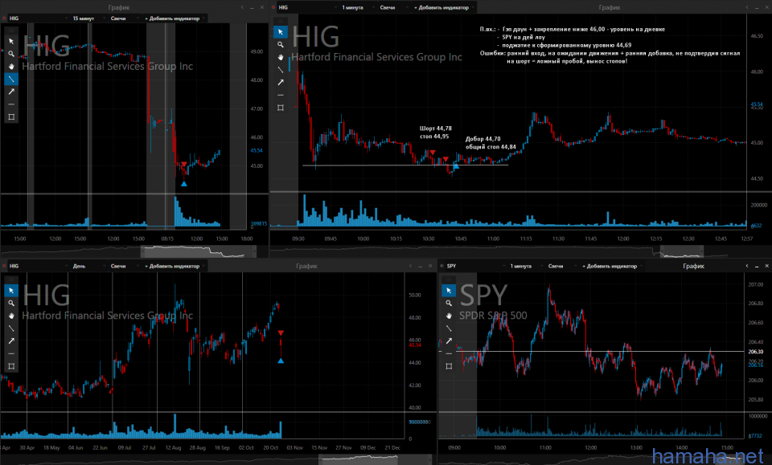
Task: Click the HIG ticker field in 15-minute chart
Action: coord(38,18)
